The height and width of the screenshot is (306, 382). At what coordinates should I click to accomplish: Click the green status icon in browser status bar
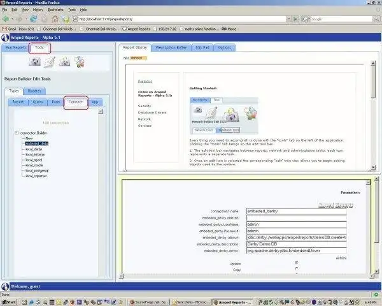(376, 295)
